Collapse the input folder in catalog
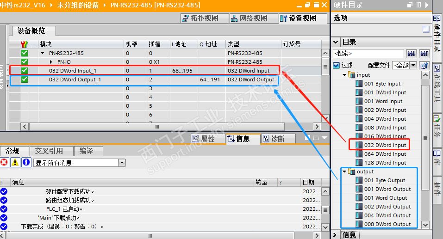Screen dimensions: 443x239 click(344, 75)
